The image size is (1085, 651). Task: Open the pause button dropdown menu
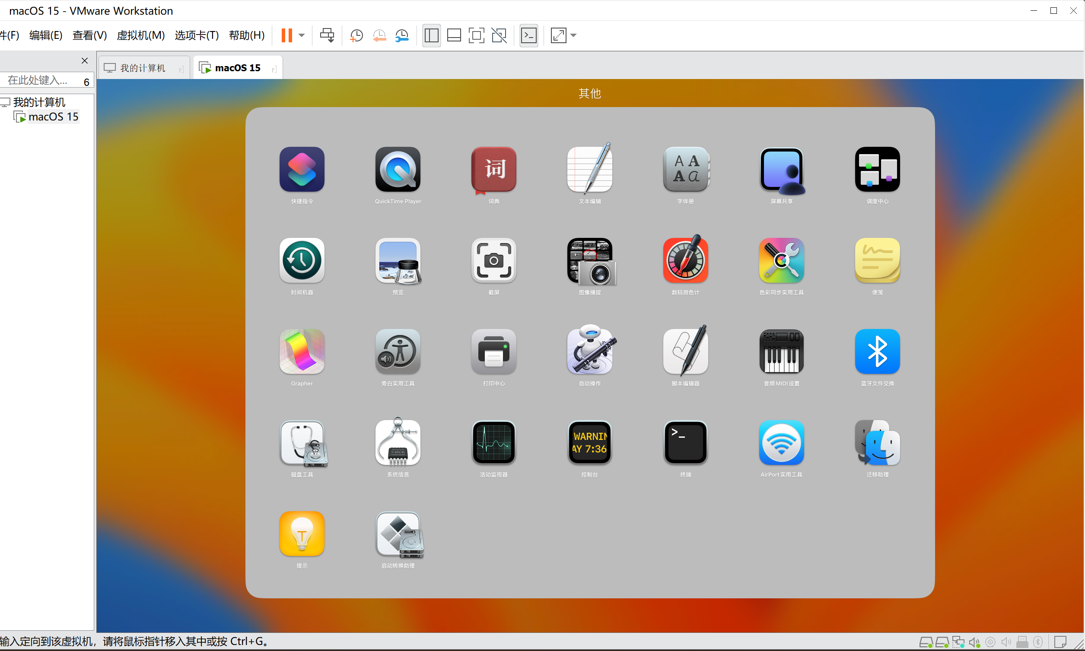[302, 35]
